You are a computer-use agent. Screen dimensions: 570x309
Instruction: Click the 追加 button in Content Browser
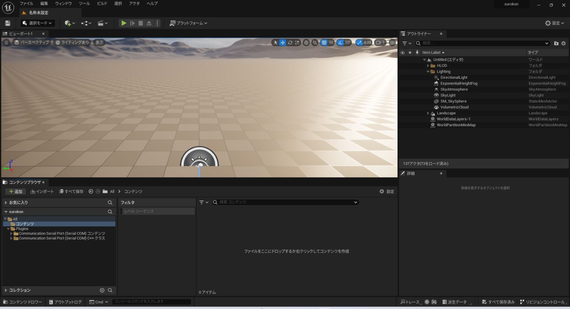[x=15, y=191]
